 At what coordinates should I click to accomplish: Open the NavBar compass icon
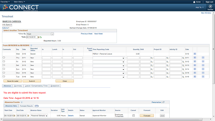pos(210,6)
